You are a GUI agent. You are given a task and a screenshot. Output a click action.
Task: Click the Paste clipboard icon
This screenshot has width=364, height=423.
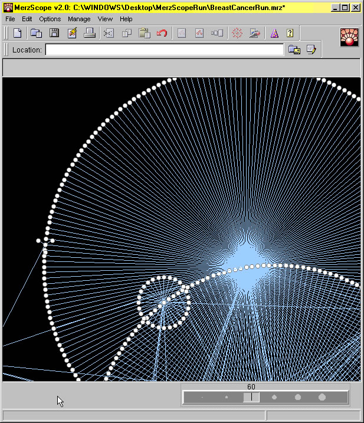144,34
